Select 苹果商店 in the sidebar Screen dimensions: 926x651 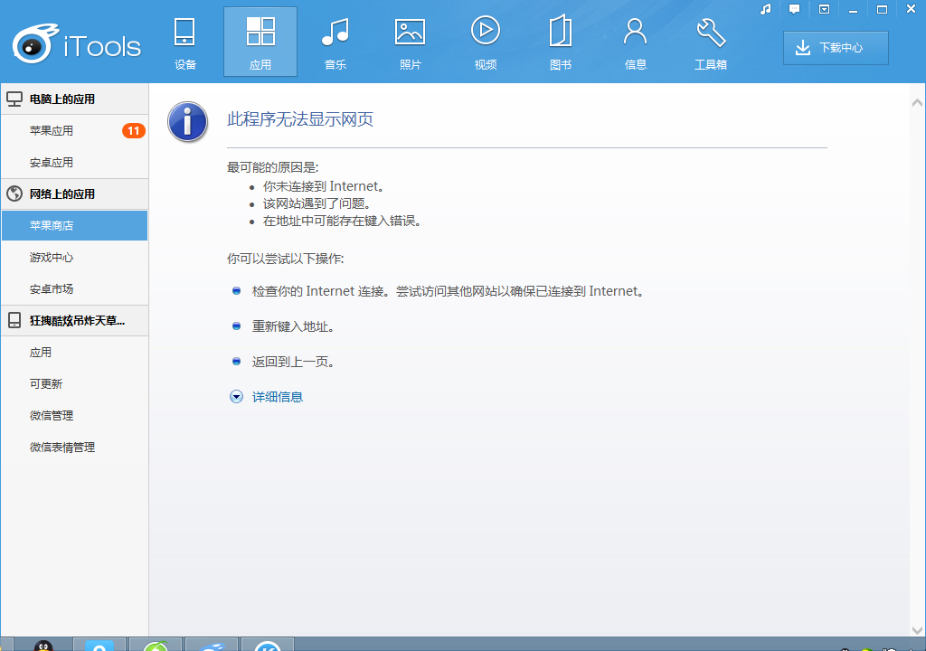click(x=74, y=226)
